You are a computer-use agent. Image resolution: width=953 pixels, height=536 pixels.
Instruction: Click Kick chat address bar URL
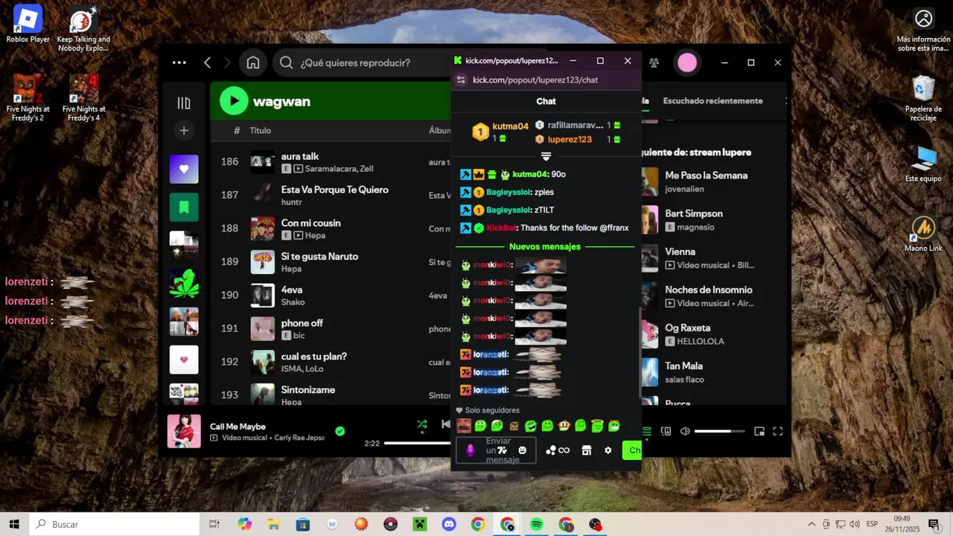click(x=535, y=80)
